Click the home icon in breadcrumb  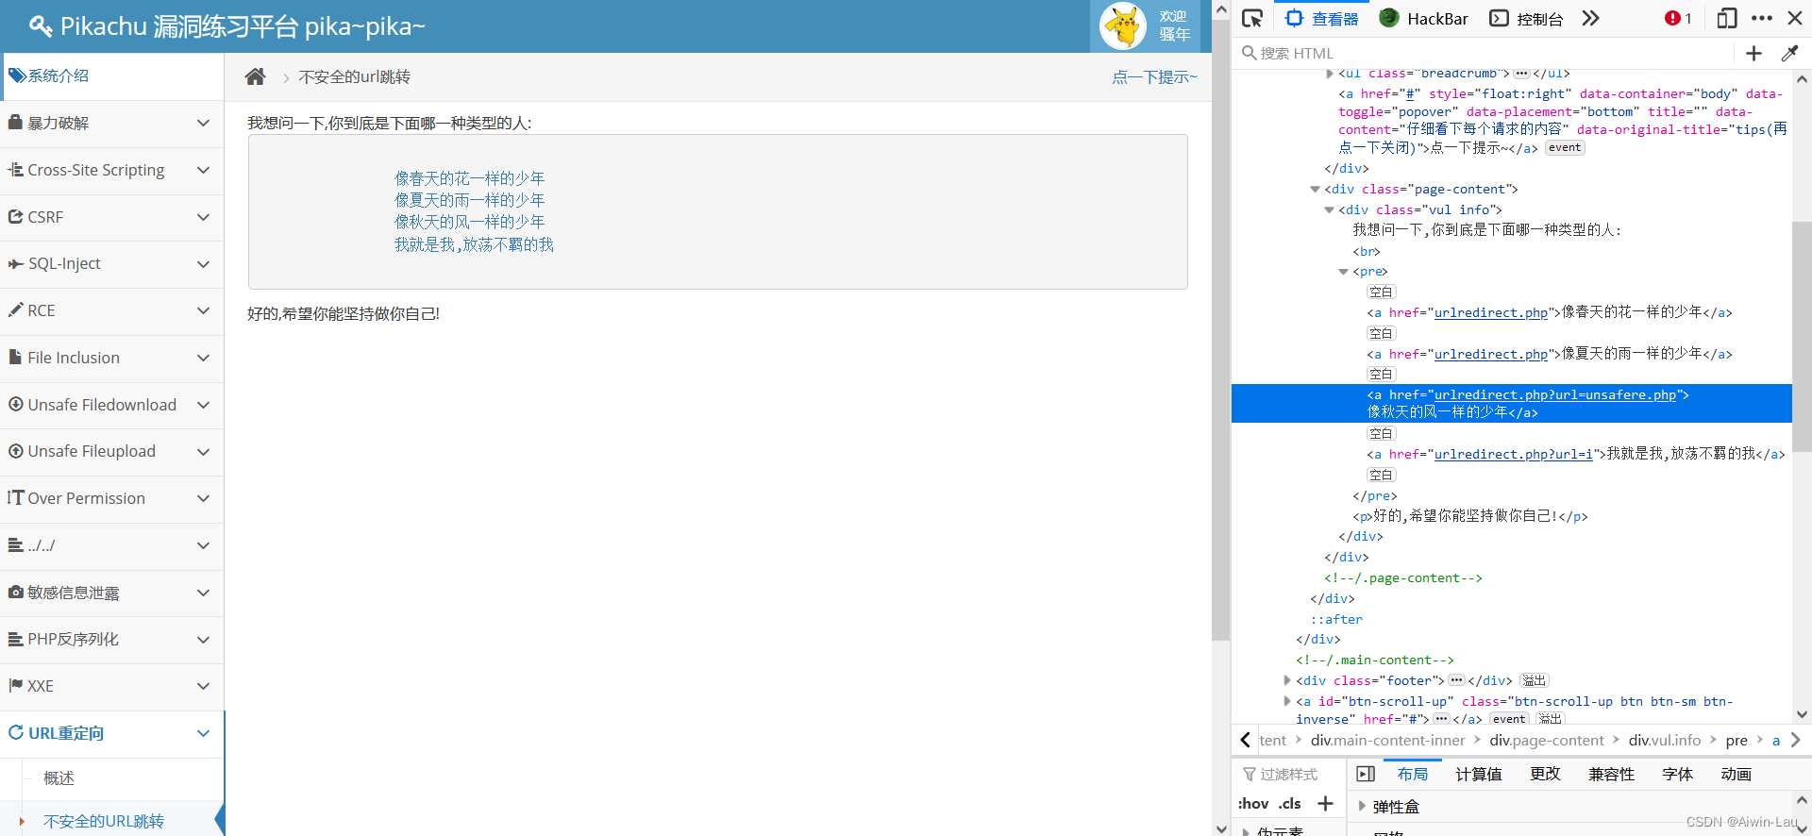coord(255,77)
